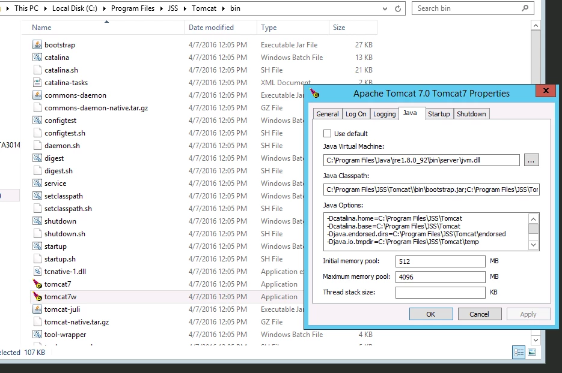Click the bootstrap jar file icon
Image resolution: width=562 pixels, height=373 pixels.
pyautogui.click(x=37, y=45)
